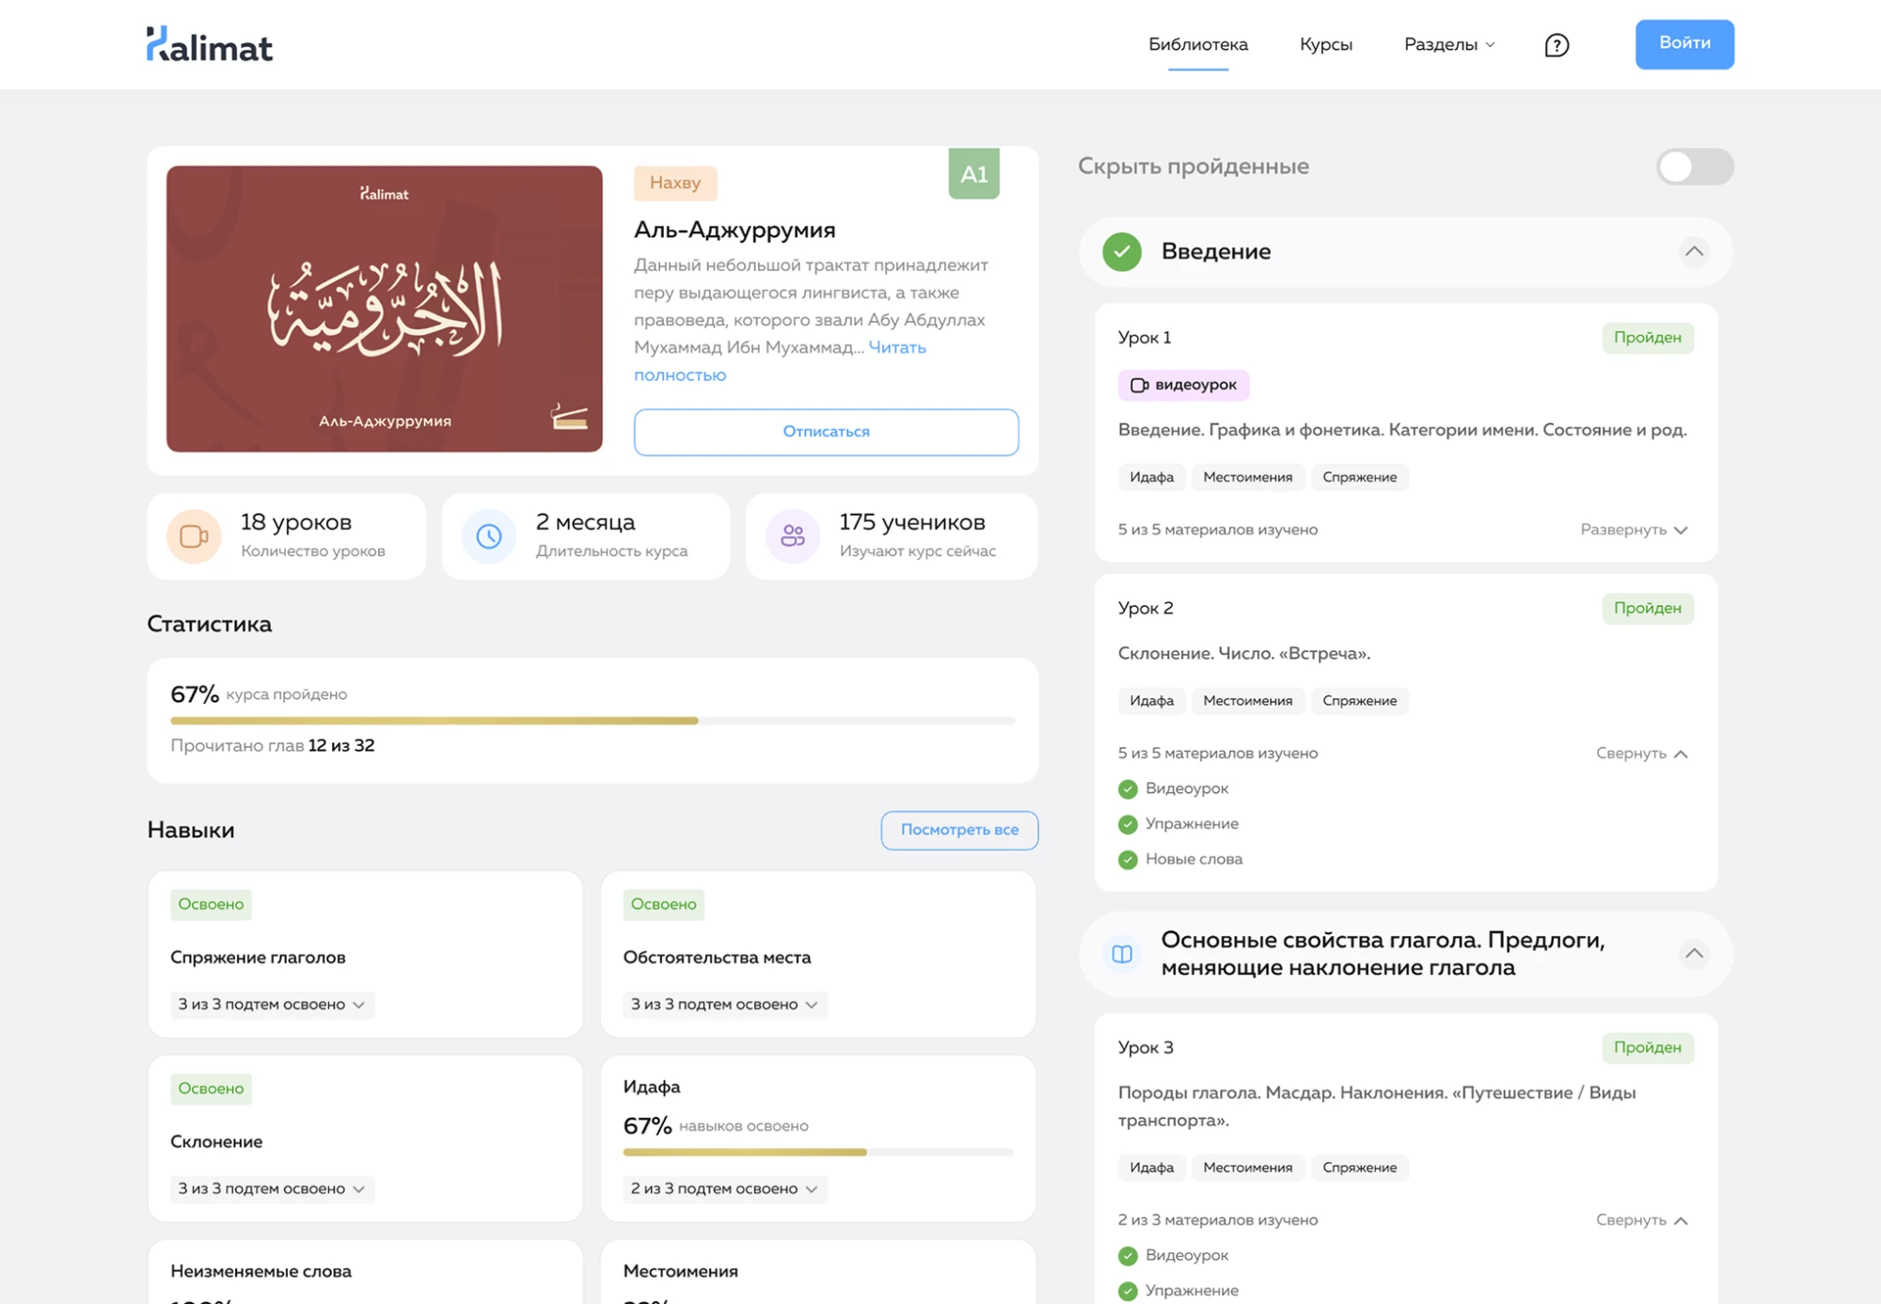
Task: Click the book icon on course cover
Action: [570, 417]
